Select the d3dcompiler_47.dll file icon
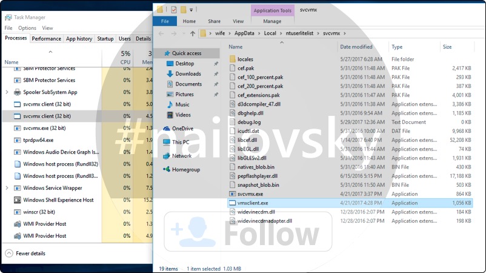 tap(233, 104)
